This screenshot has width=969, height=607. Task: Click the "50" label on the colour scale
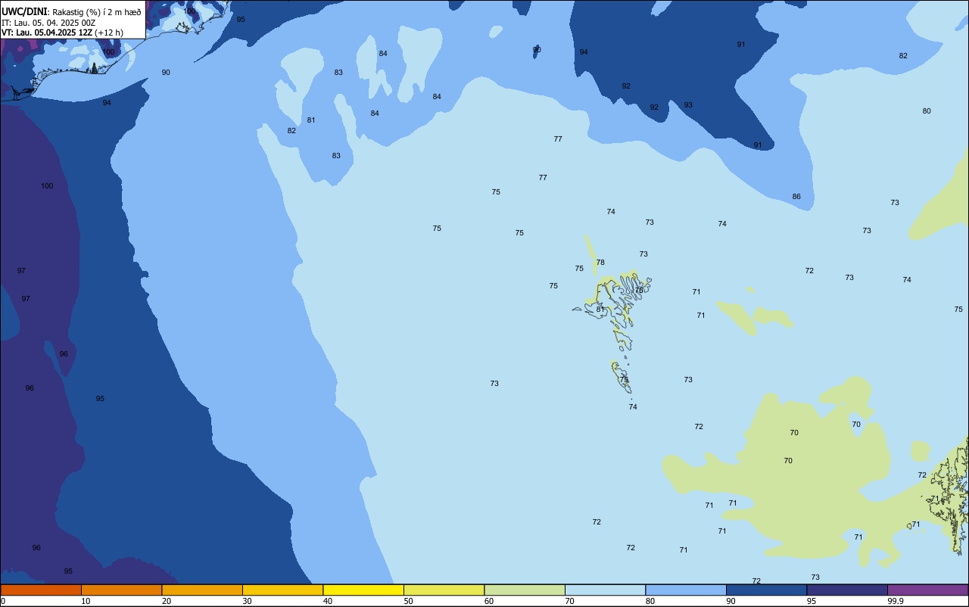[x=408, y=601]
